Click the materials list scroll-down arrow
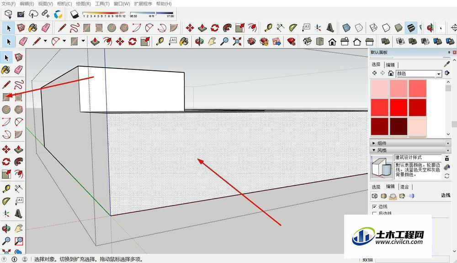Screen dimensions: 457x263 448,134
